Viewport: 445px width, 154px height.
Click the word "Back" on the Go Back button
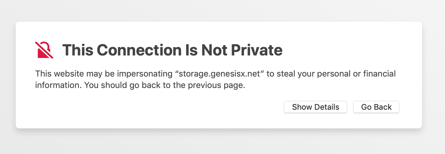tap(383, 107)
